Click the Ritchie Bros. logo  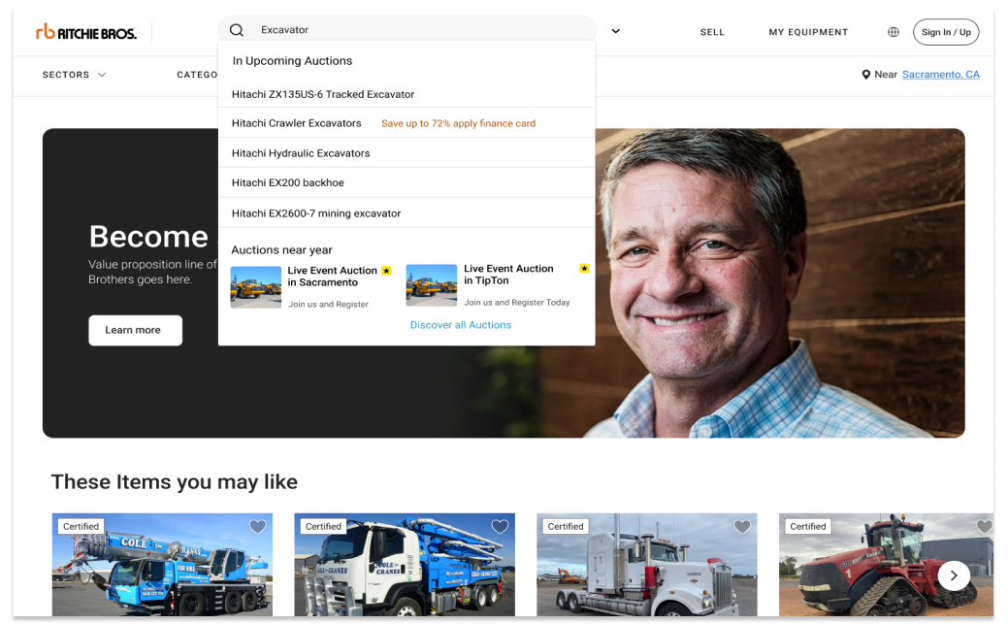[86, 31]
